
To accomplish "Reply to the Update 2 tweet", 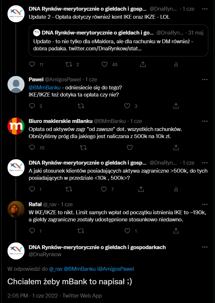I will [x=32, y=64].
